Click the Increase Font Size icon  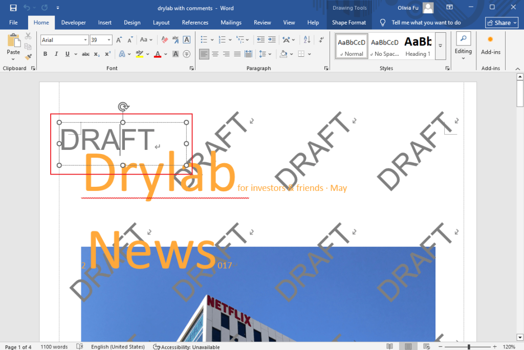tap(119, 38)
